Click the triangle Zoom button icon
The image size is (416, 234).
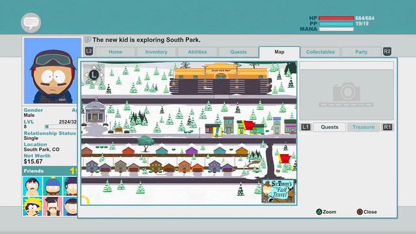point(319,212)
